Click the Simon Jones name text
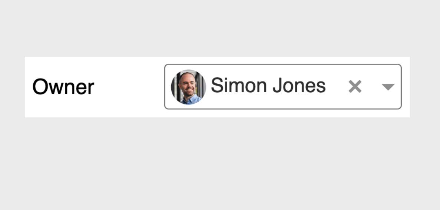Viewport: 440px width, 210px height. pos(268,86)
